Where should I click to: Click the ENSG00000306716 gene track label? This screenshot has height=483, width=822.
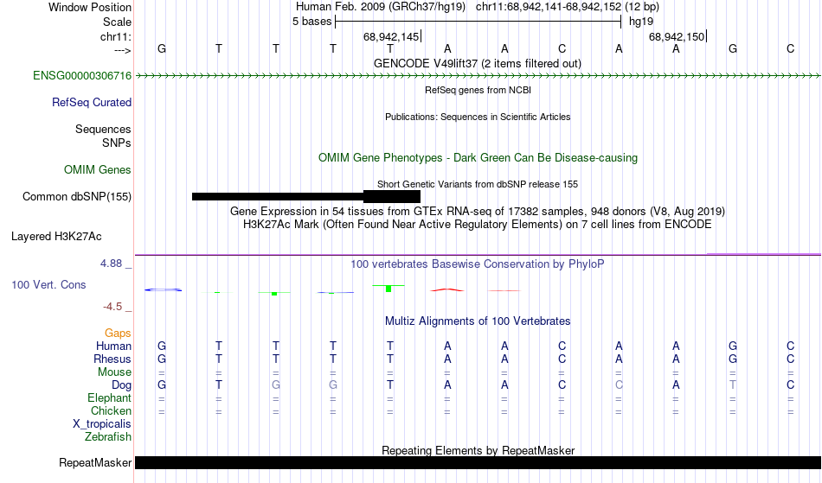(82, 76)
